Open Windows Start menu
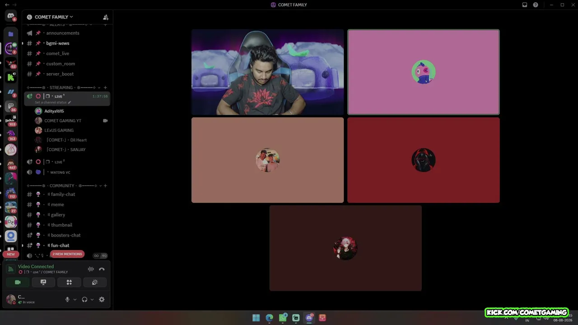Image resolution: width=578 pixels, height=325 pixels. pyautogui.click(x=256, y=318)
